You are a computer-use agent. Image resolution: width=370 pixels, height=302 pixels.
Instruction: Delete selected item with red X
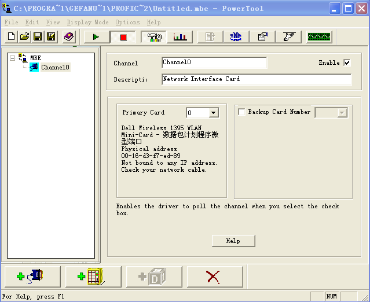pos(214,277)
